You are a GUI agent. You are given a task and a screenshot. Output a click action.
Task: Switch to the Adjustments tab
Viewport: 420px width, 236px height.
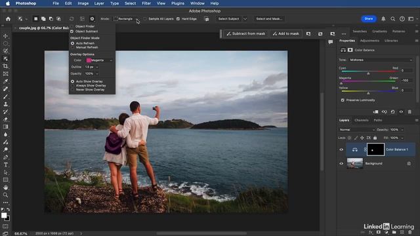point(369,41)
